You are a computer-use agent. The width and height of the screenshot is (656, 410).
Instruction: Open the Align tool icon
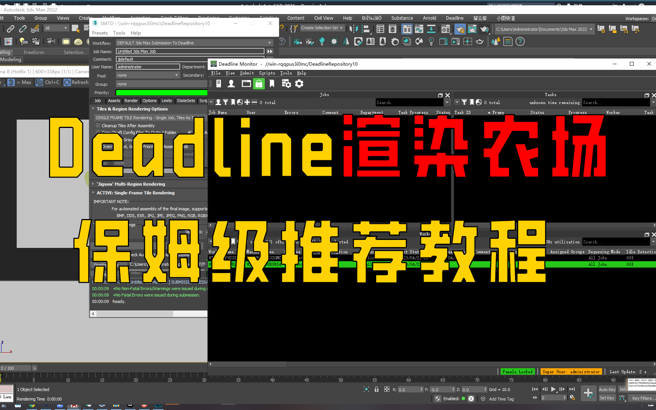click(x=366, y=29)
